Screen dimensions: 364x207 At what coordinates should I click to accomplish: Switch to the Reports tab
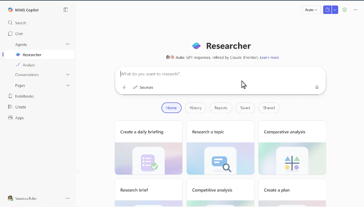pyautogui.click(x=220, y=108)
